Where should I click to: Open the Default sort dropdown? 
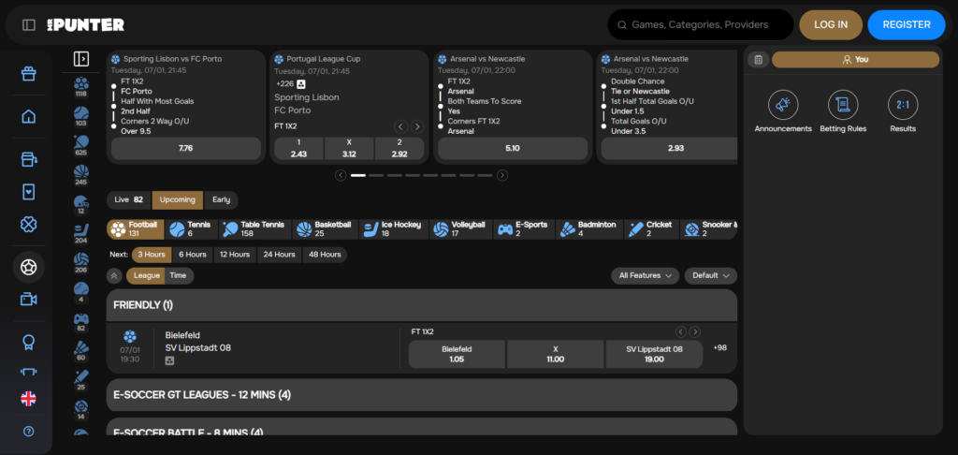pos(710,275)
